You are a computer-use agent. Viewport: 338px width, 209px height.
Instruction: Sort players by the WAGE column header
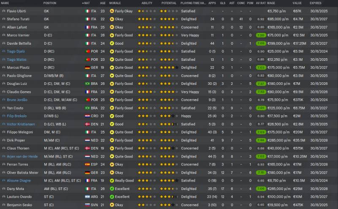point(271,3)
